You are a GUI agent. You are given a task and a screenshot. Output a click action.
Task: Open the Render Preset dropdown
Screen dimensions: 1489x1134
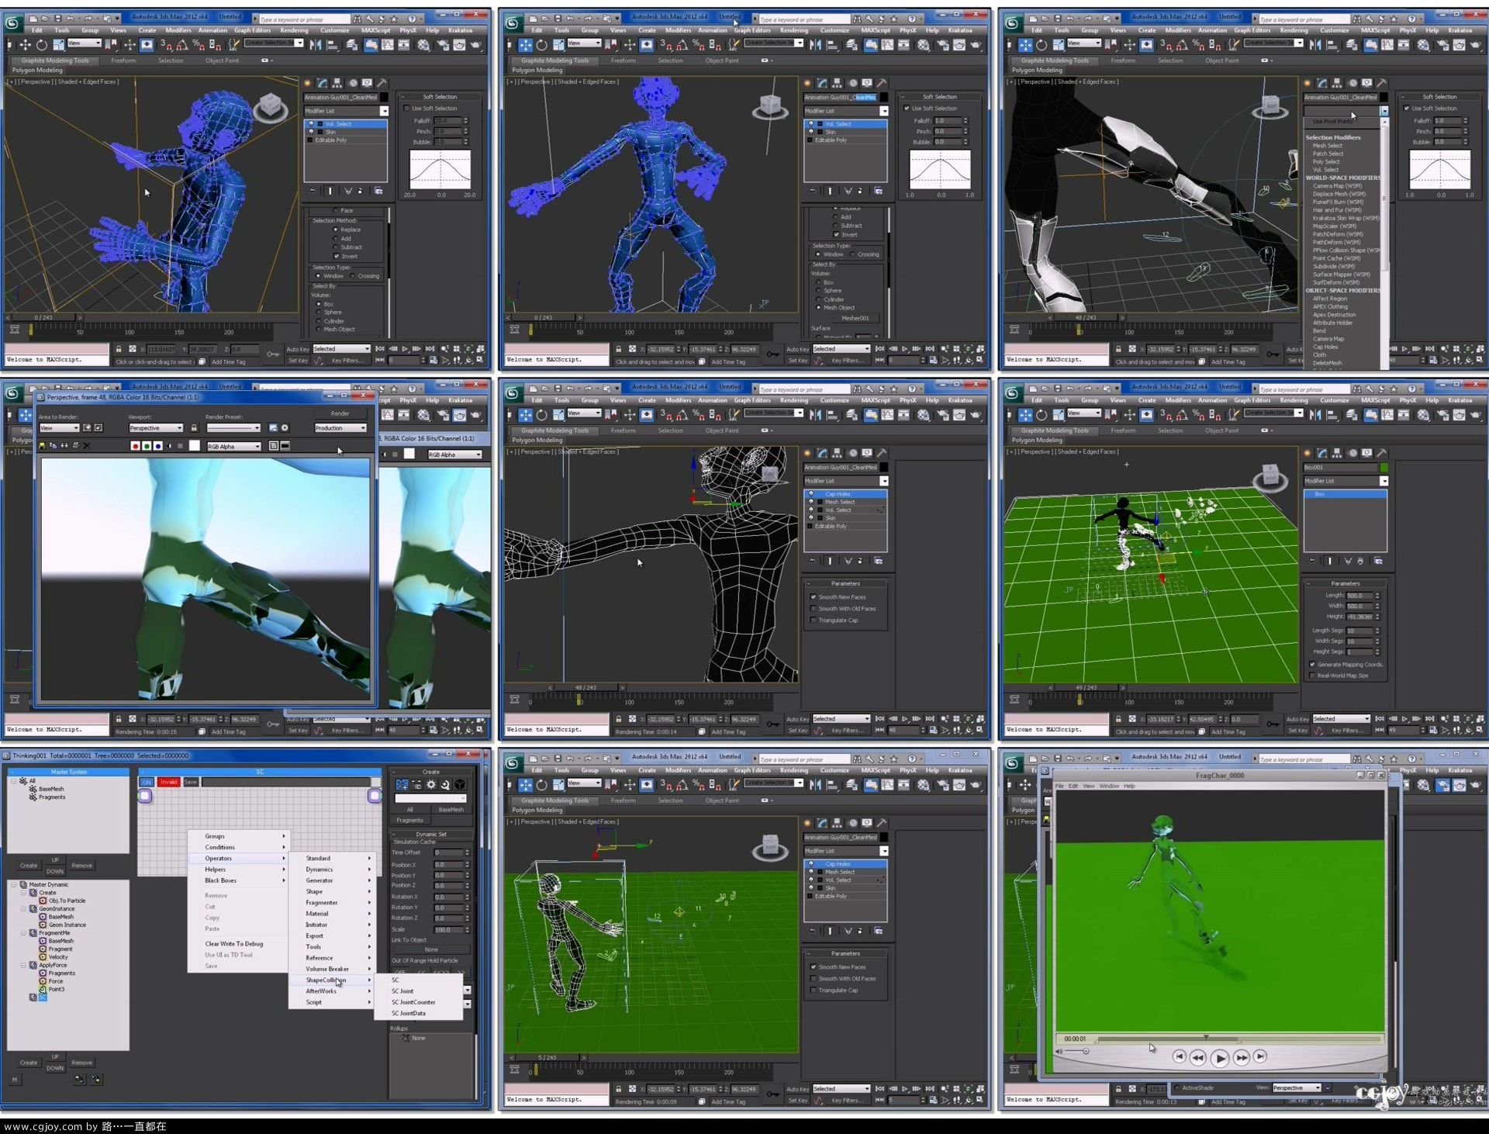coord(233,428)
